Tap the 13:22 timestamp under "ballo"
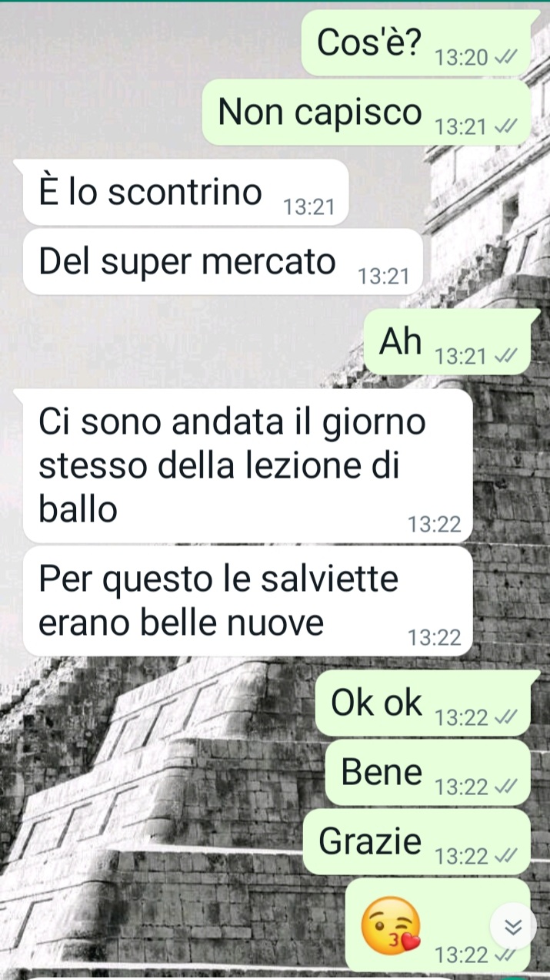The height and width of the screenshot is (980, 550). click(435, 525)
